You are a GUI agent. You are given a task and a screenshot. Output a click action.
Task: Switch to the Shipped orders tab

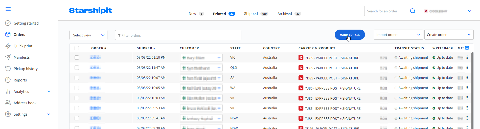point(256,14)
